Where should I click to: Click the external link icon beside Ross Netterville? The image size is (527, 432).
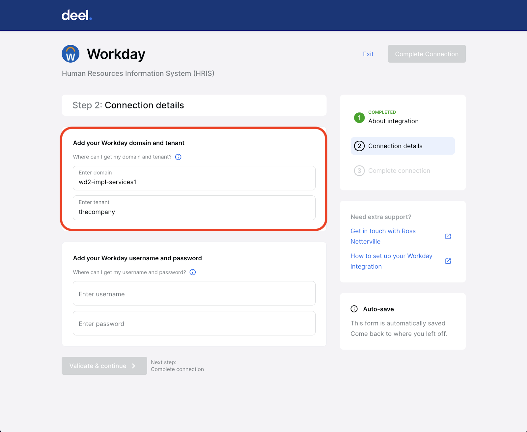click(x=448, y=236)
